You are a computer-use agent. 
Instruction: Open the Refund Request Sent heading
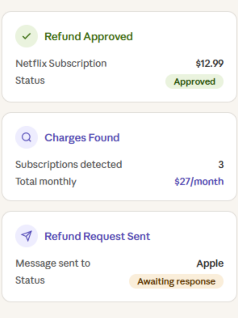[97, 236]
